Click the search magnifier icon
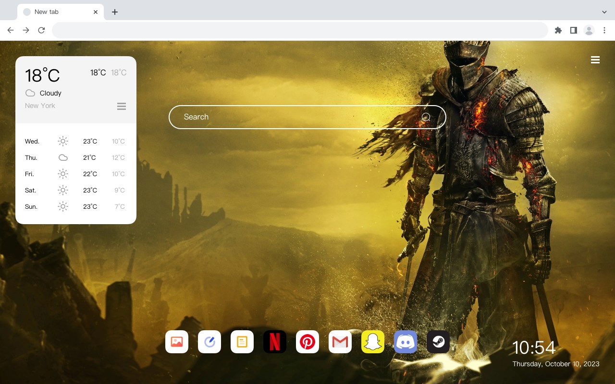The width and height of the screenshot is (615, 384). point(426,117)
